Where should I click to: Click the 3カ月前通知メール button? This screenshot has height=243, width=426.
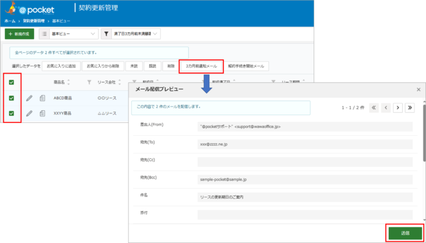coord(201,66)
